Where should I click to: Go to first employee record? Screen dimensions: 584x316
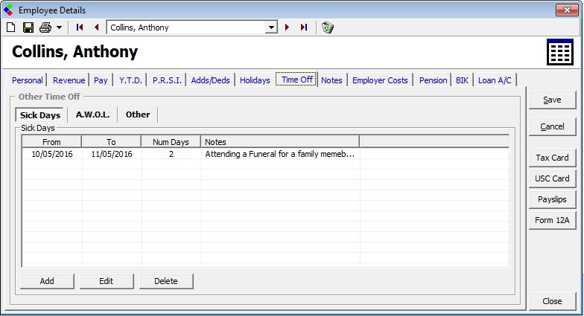click(80, 28)
